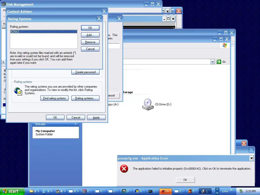Screen dimensions: 260x195
Task: Click the Add... button in Rating Systems
Action: (90, 35)
